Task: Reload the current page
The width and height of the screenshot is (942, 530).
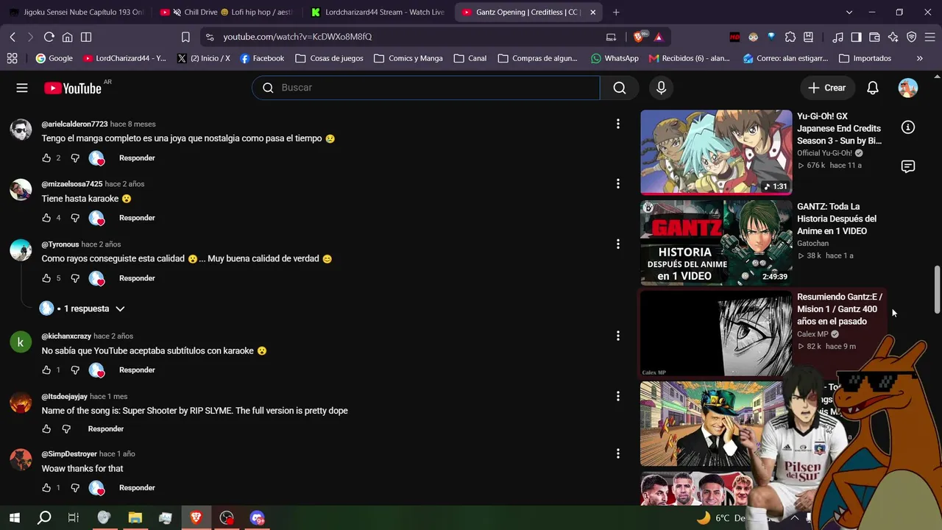Action: [x=49, y=37]
